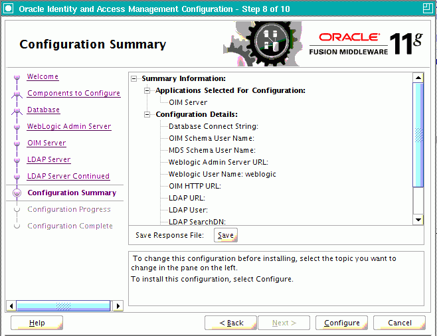Click the Configuration Details heading
This screenshot has width=437, height=336.
pos(197,114)
